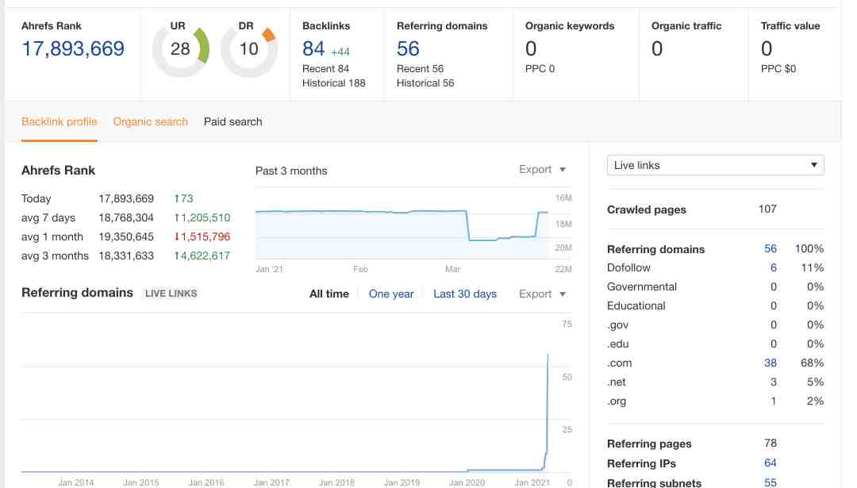
Task: Open Export menu for Ahrefs Rank chart
Action: [542, 169]
